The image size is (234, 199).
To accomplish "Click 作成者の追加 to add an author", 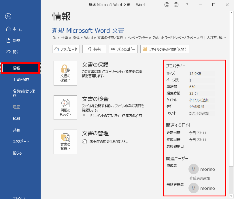I will click(x=199, y=179).
